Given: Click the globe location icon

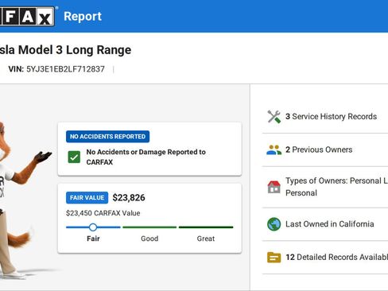Looking at the screenshot, I should pos(274,224).
